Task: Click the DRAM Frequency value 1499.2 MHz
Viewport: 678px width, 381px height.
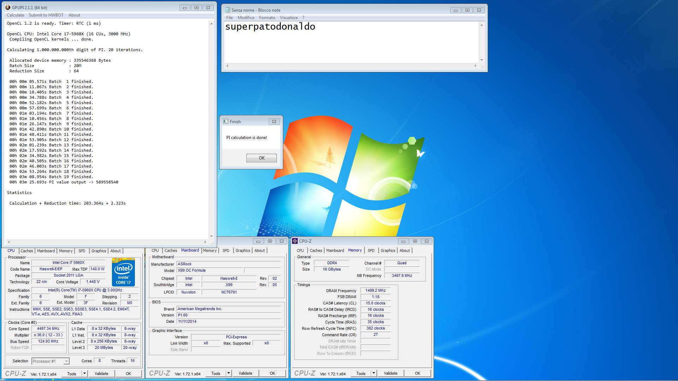Action: [x=375, y=290]
